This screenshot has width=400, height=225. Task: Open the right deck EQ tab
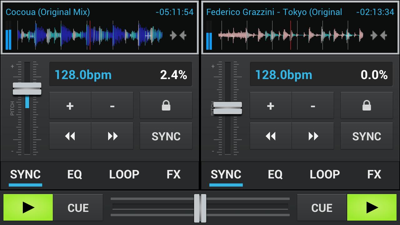[275, 174]
